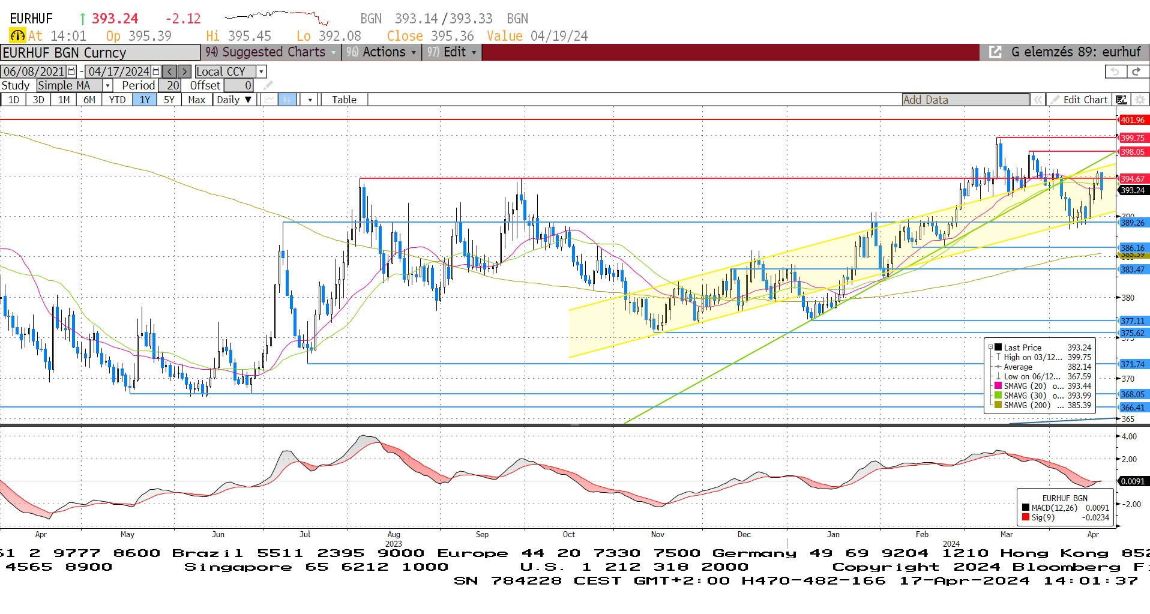Select the 5Y time range
Viewport: 1150px width, 614px height.
click(169, 100)
